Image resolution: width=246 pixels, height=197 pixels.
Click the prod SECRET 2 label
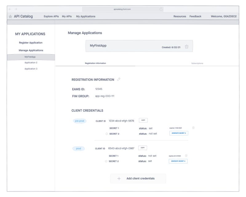[113, 161]
